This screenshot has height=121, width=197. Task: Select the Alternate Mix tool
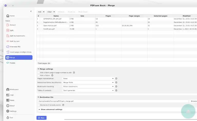pos(19,47)
